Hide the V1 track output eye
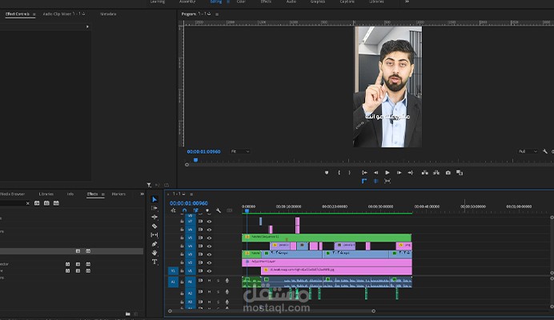554x320 pixels. coord(209,271)
